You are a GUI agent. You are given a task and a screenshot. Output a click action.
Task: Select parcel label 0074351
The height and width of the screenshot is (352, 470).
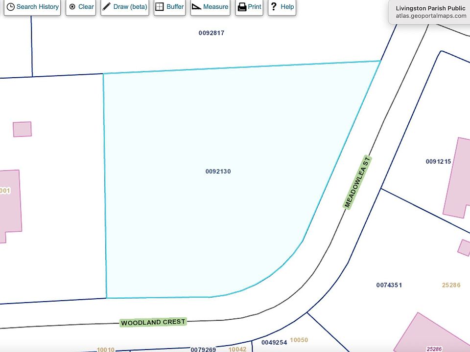(x=389, y=285)
